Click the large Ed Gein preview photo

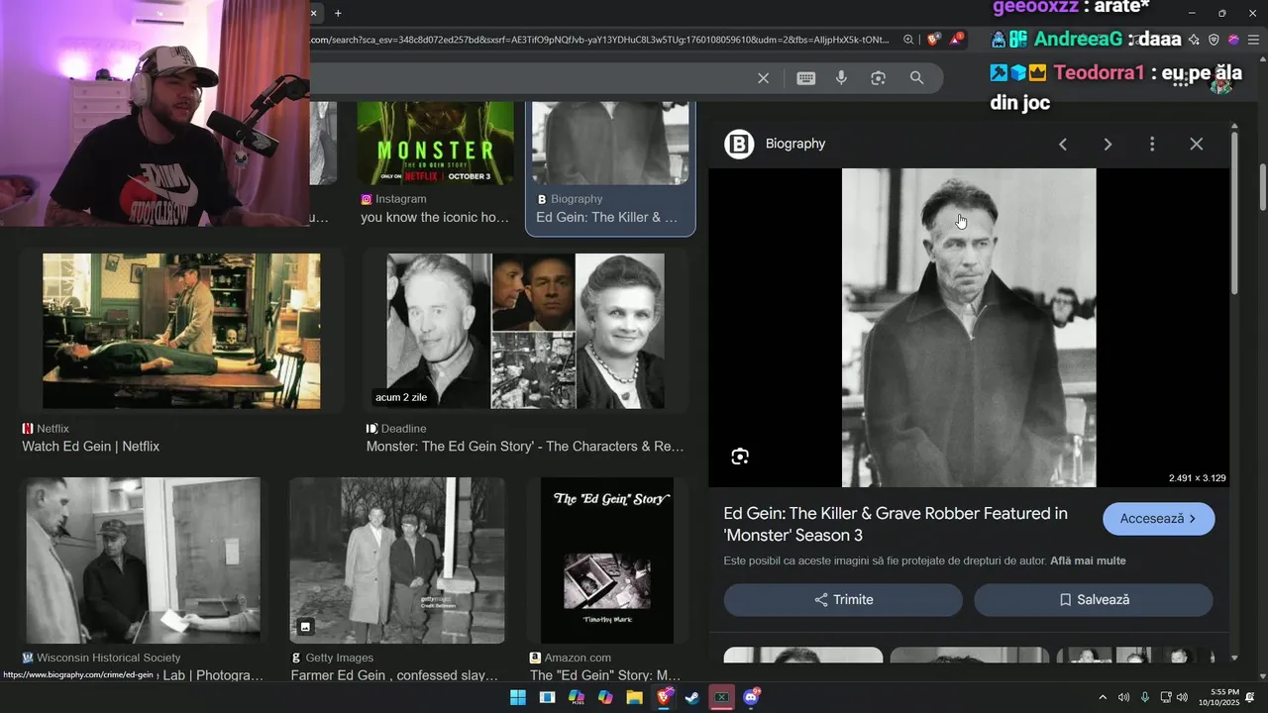[x=969, y=328]
